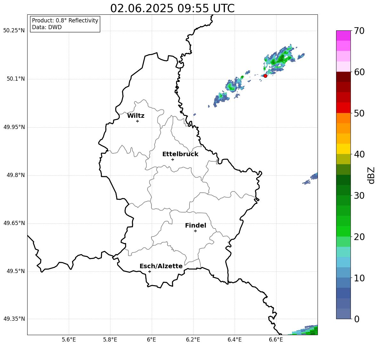379x346 pixels.
Task: Click the 40 label on the colorbar
Action: [x=359, y=154]
